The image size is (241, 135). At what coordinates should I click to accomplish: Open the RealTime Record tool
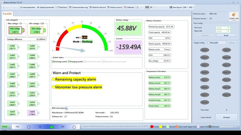point(97,7)
